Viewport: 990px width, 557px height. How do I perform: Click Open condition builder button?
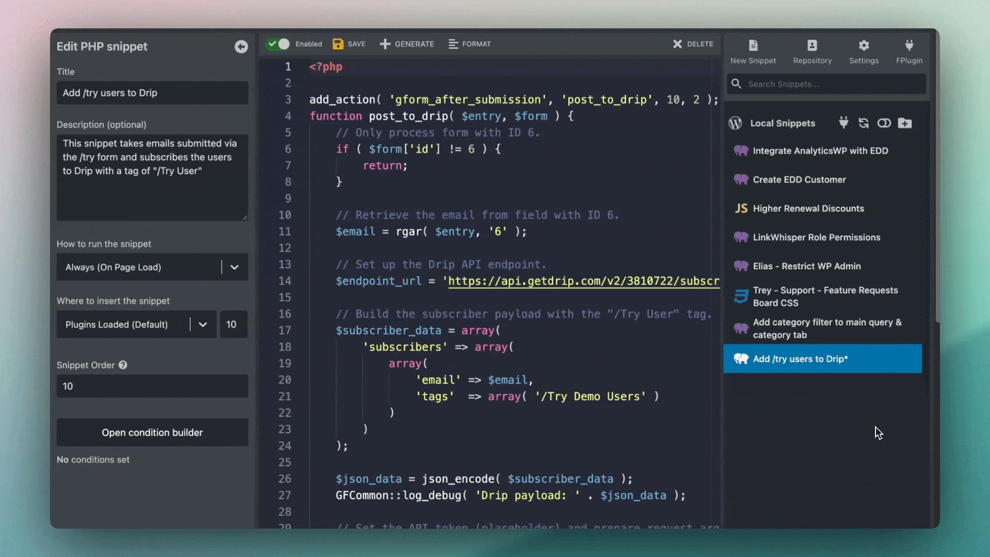pyautogui.click(x=152, y=432)
